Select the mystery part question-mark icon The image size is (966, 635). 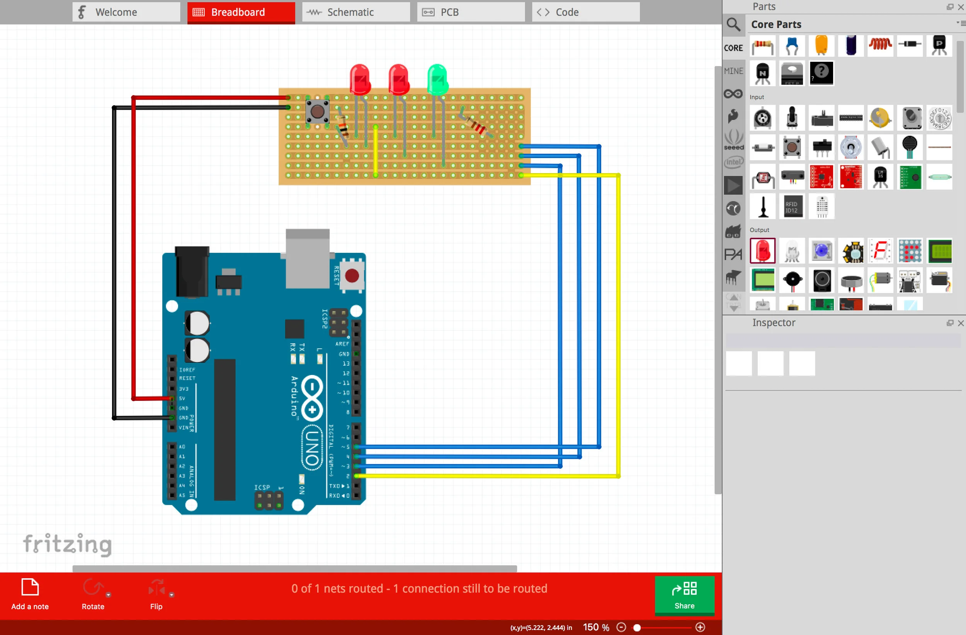click(821, 73)
